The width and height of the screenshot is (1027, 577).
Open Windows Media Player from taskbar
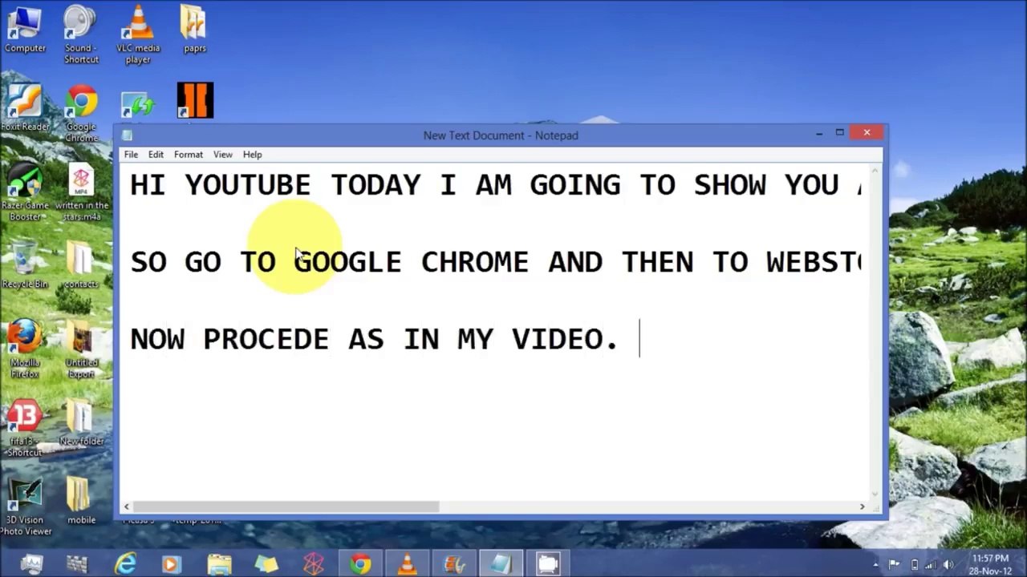172,563
